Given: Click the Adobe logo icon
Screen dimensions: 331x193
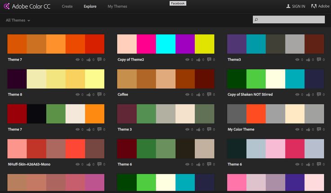Looking at the screenshot, I should click(313, 6).
